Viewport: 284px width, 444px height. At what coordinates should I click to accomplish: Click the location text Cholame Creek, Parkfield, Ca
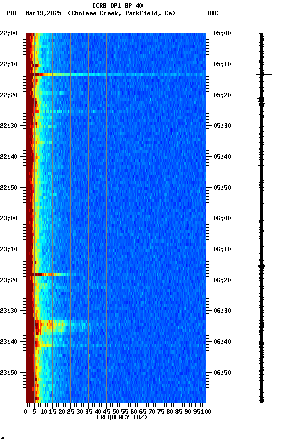click(x=121, y=13)
